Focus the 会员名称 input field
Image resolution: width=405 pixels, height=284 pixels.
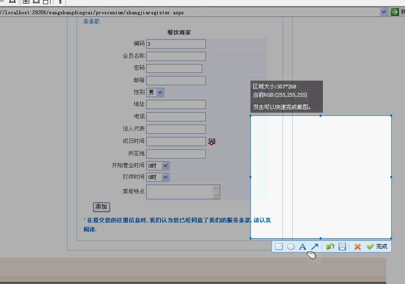click(176, 56)
